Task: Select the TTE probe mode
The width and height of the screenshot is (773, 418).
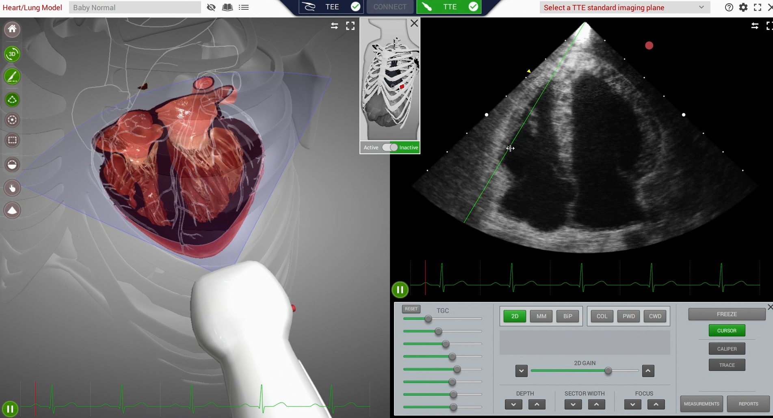Action: [449, 7]
